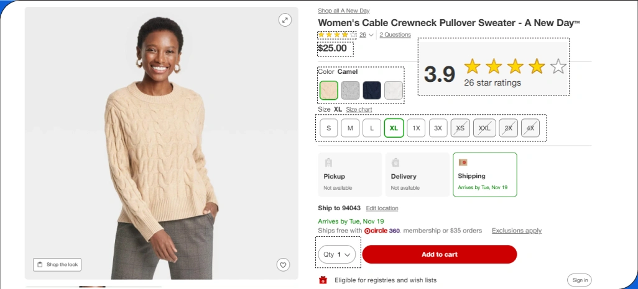Pick the gray color swatch
This screenshot has width=638, height=289.
(x=350, y=91)
